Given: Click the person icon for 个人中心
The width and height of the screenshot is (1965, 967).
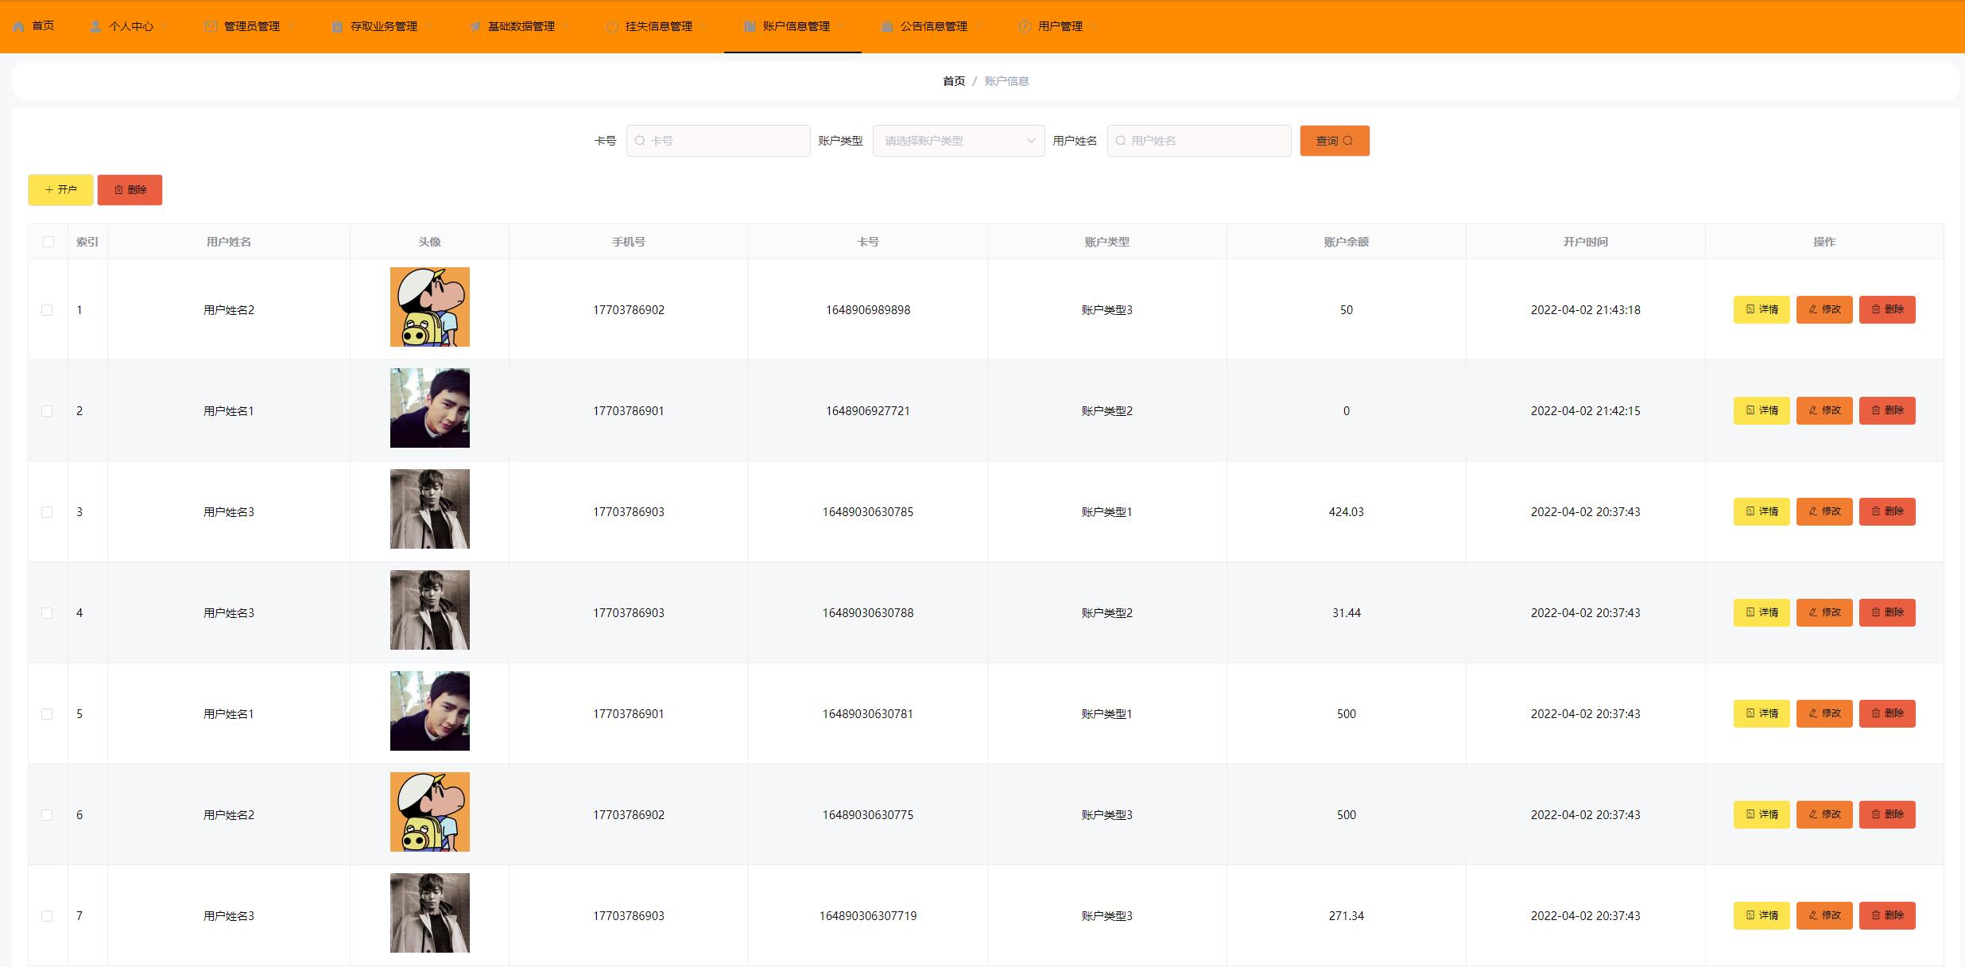Looking at the screenshot, I should 95,26.
